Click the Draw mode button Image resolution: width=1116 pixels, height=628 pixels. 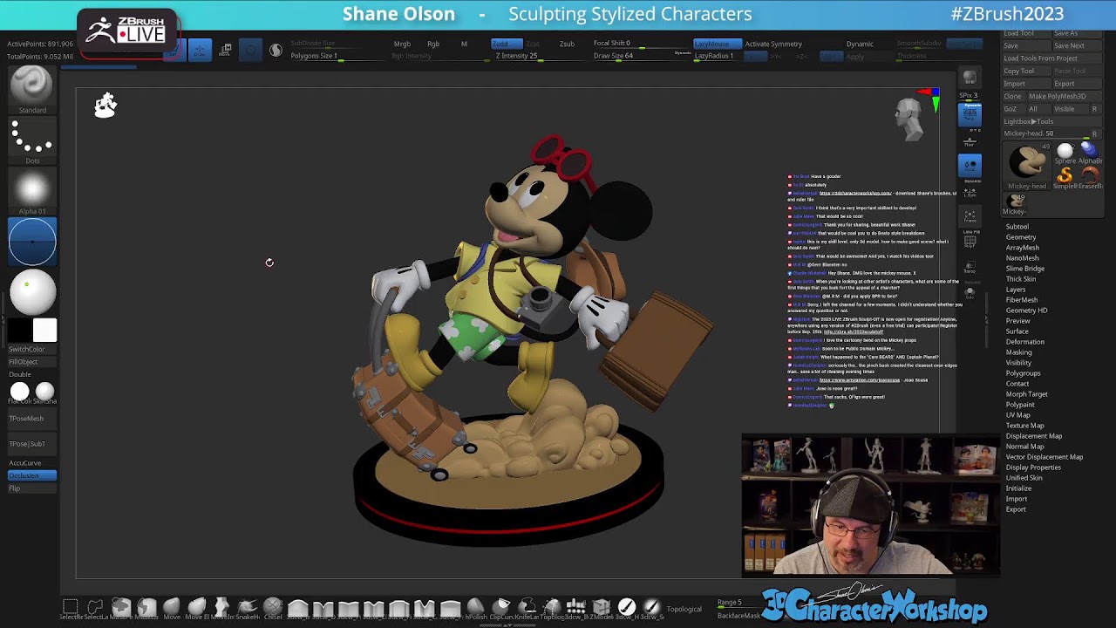[199, 50]
